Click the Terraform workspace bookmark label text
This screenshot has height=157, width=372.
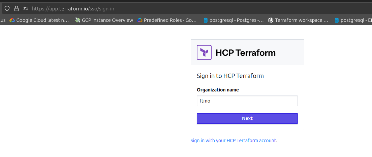click(x=302, y=20)
